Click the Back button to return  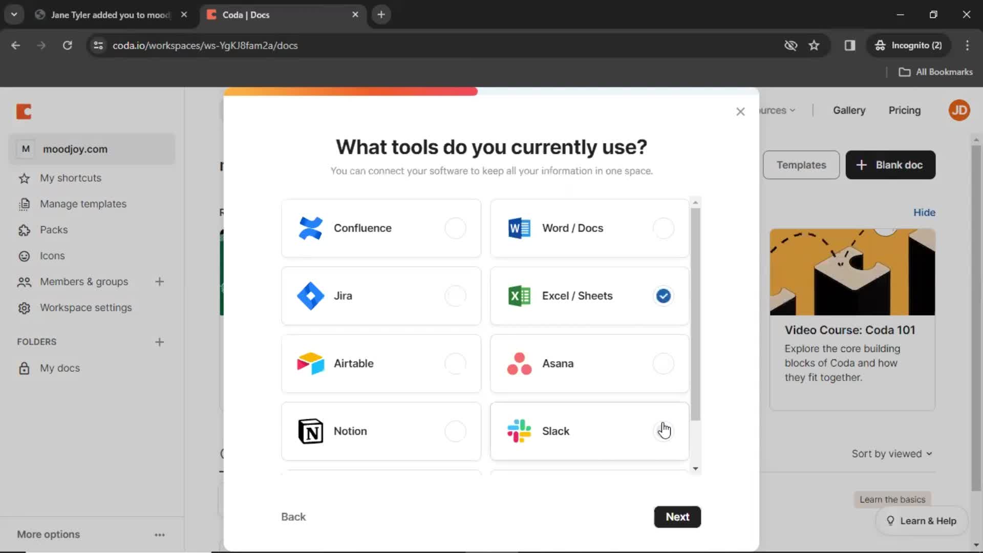pos(294,517)
